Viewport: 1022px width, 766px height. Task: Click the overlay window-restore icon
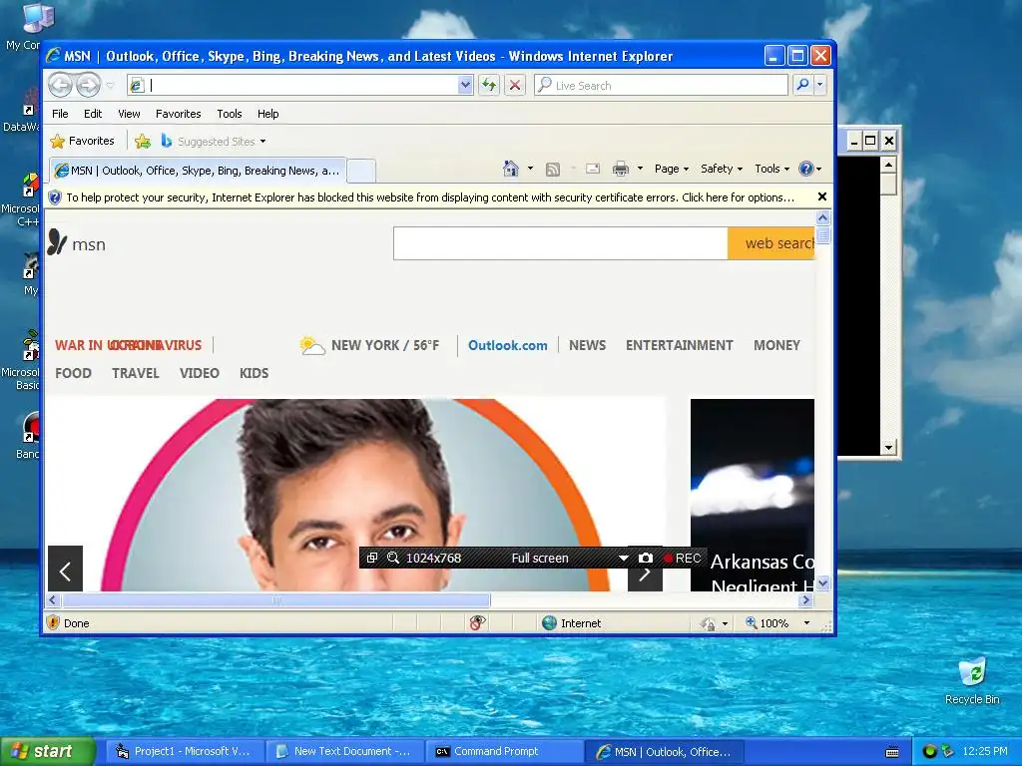[371, 558]
